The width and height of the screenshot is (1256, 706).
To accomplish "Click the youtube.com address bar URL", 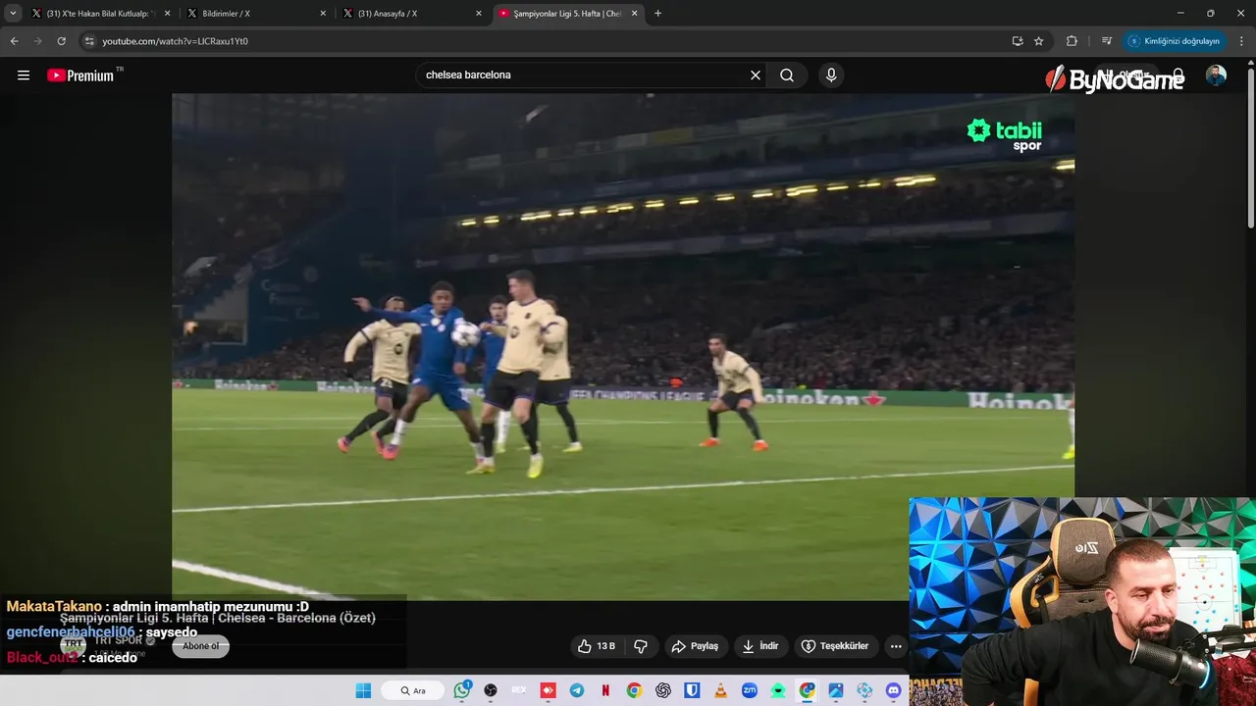I will click(x=175, y=41).
